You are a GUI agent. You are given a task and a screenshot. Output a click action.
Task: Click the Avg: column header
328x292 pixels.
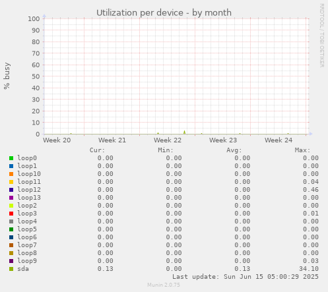(x=234, y=150)
